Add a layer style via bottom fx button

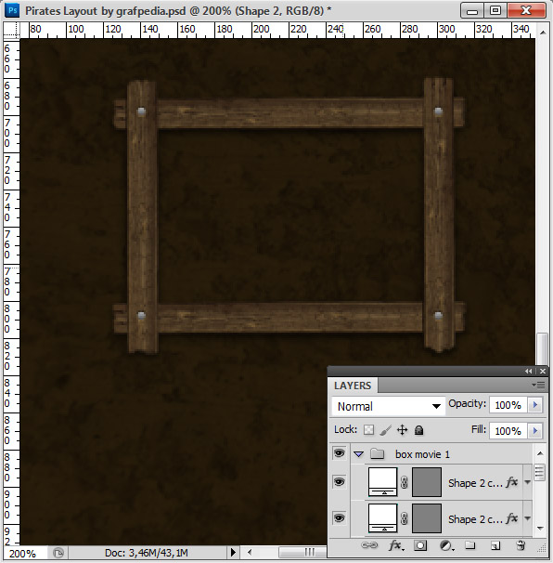coord(396,545)
